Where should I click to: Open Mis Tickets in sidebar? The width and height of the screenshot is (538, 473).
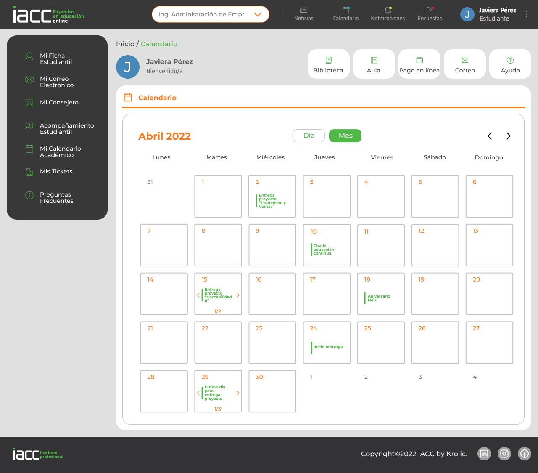pyautogui.click(x=56, y=171)
